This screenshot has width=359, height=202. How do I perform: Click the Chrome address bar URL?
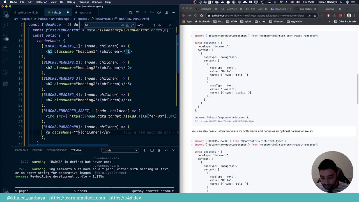(258, 16)
